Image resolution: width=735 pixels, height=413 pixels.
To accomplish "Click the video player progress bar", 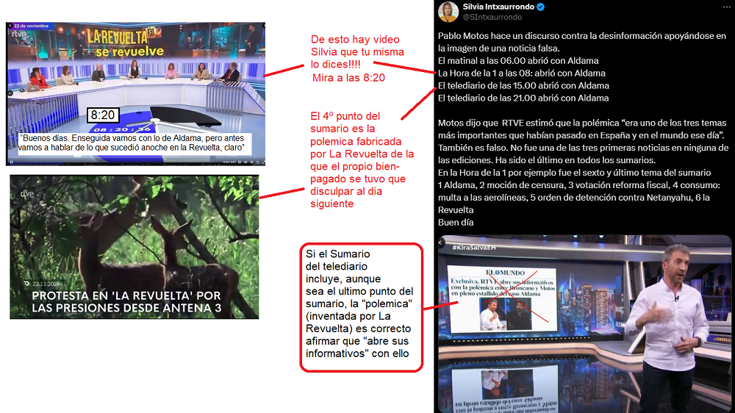I will point(132,157).
